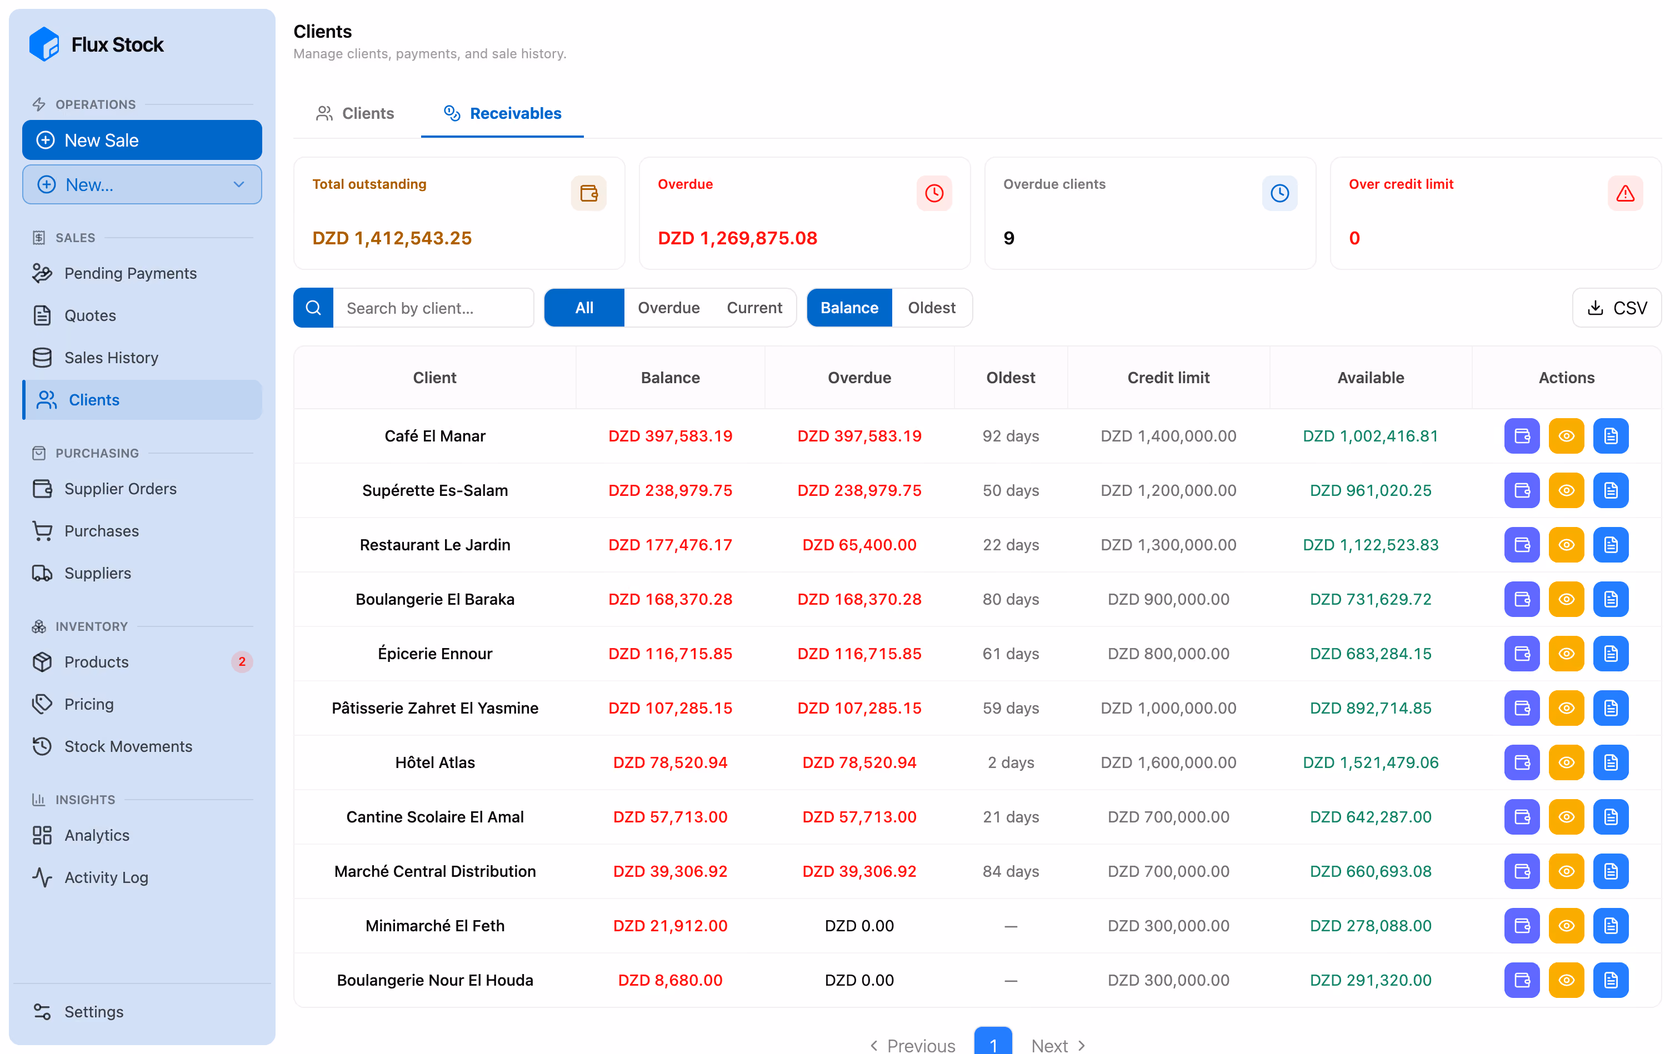Viewport: 1680px width, 1054px height.
Task: Focus the Search by client field
Action: pyautogui.click(x=432, y=308)
